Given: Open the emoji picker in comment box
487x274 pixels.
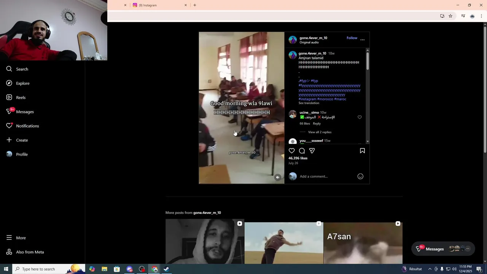Looking at the screenshot, I should 360,176.
